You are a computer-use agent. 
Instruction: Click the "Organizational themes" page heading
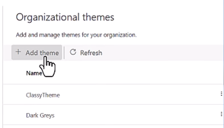[x=65, y=17]
